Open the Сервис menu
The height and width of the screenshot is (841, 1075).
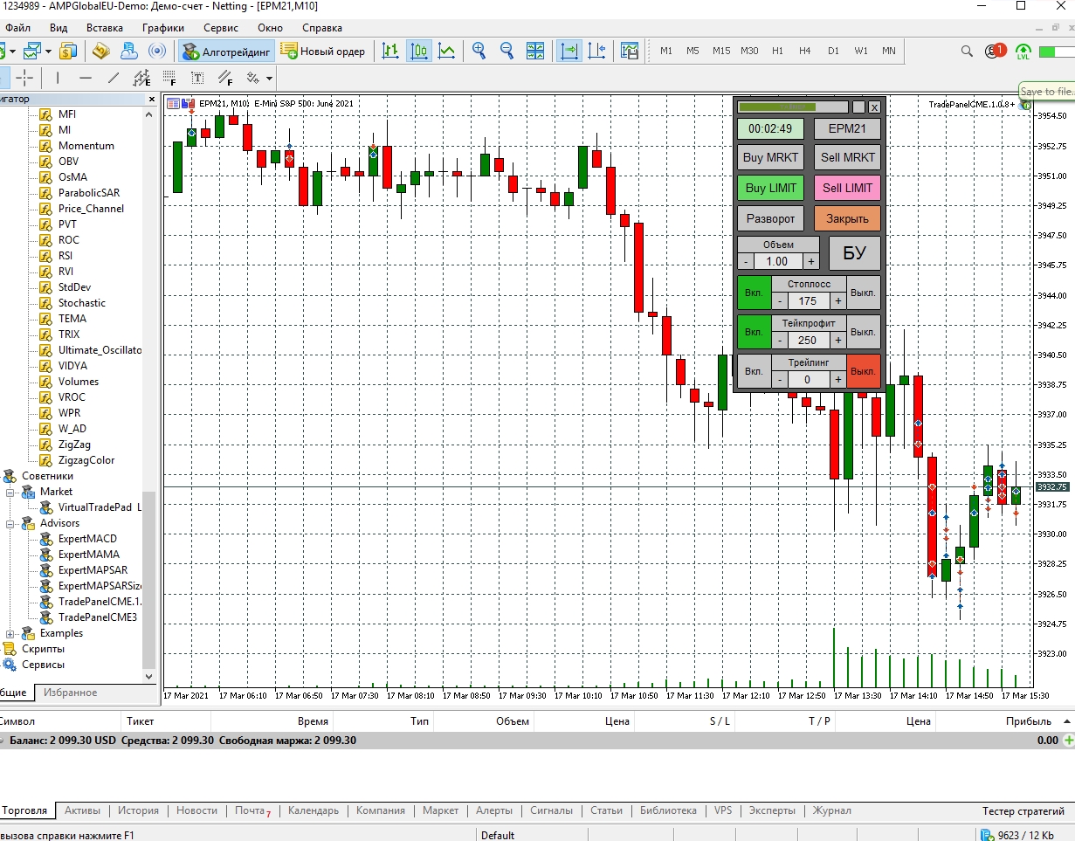221,28
